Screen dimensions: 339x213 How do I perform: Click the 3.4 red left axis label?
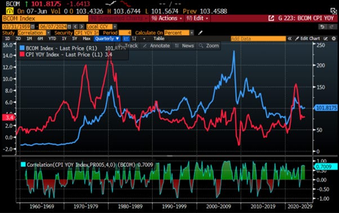coord(8,118)
